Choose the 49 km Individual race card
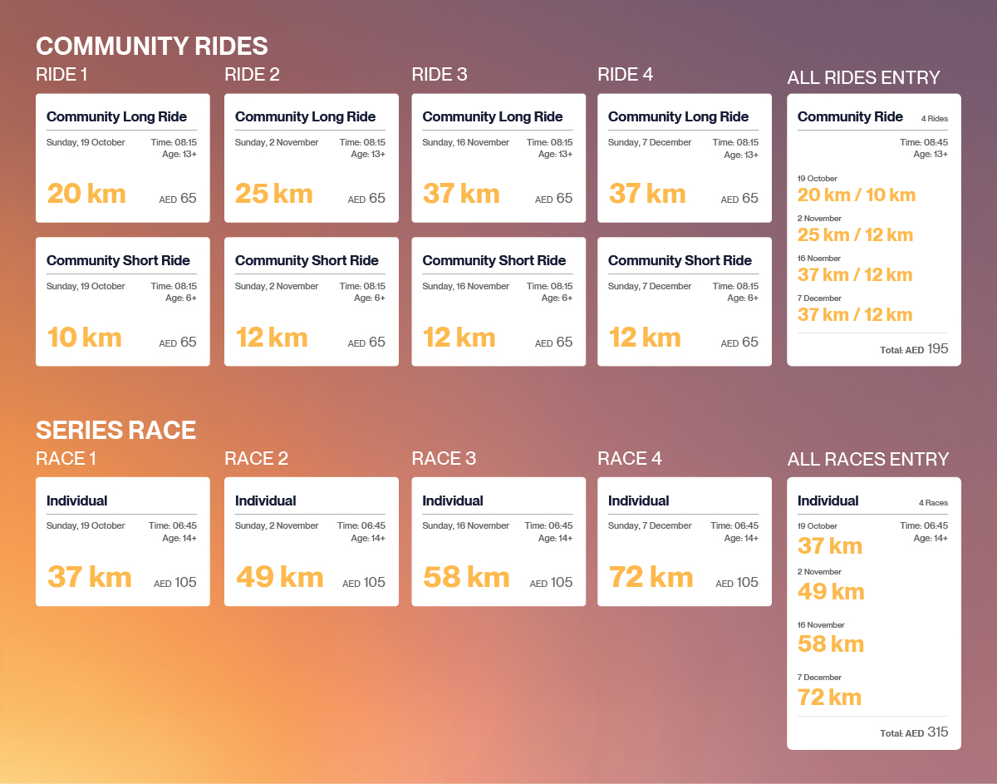 (311, 541)
